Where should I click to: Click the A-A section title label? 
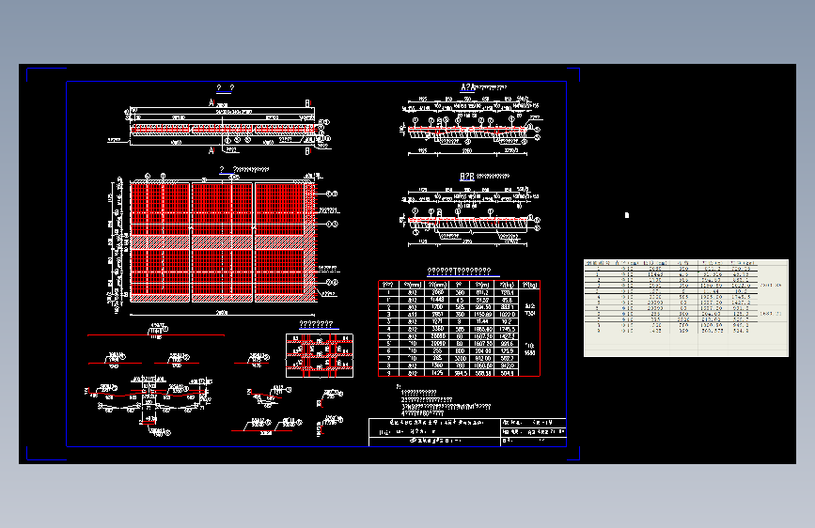[x=483, y=87]
